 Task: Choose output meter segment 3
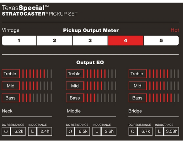(x=90, y=41)
